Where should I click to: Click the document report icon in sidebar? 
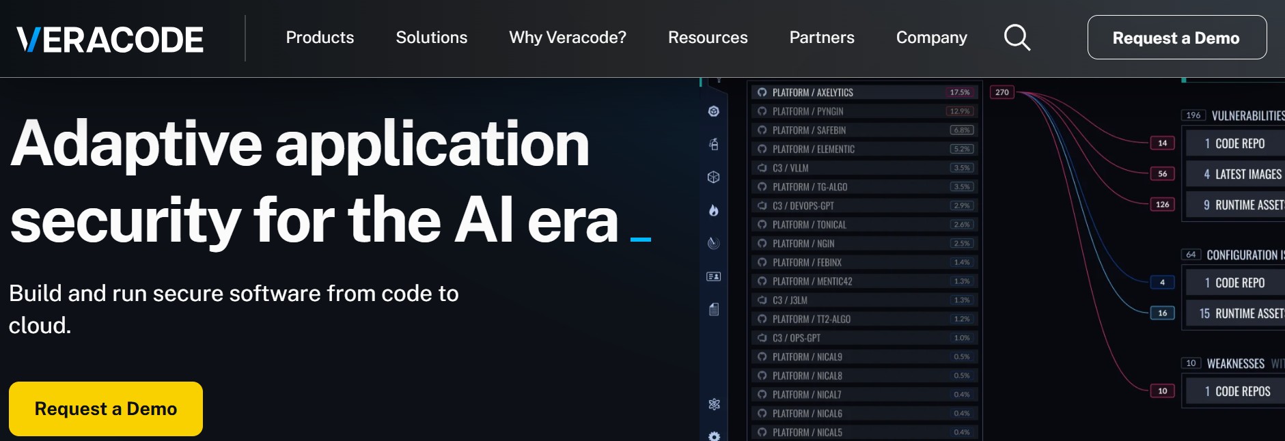(714, 309)
